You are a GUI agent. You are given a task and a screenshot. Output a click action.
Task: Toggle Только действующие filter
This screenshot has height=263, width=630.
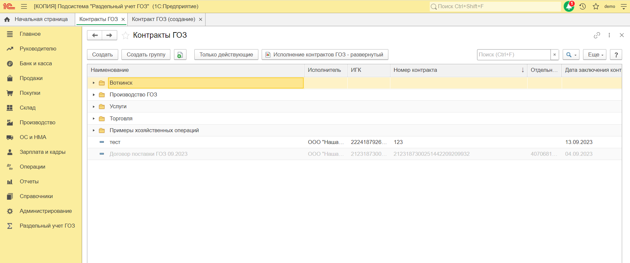click(x=226, y=55)
